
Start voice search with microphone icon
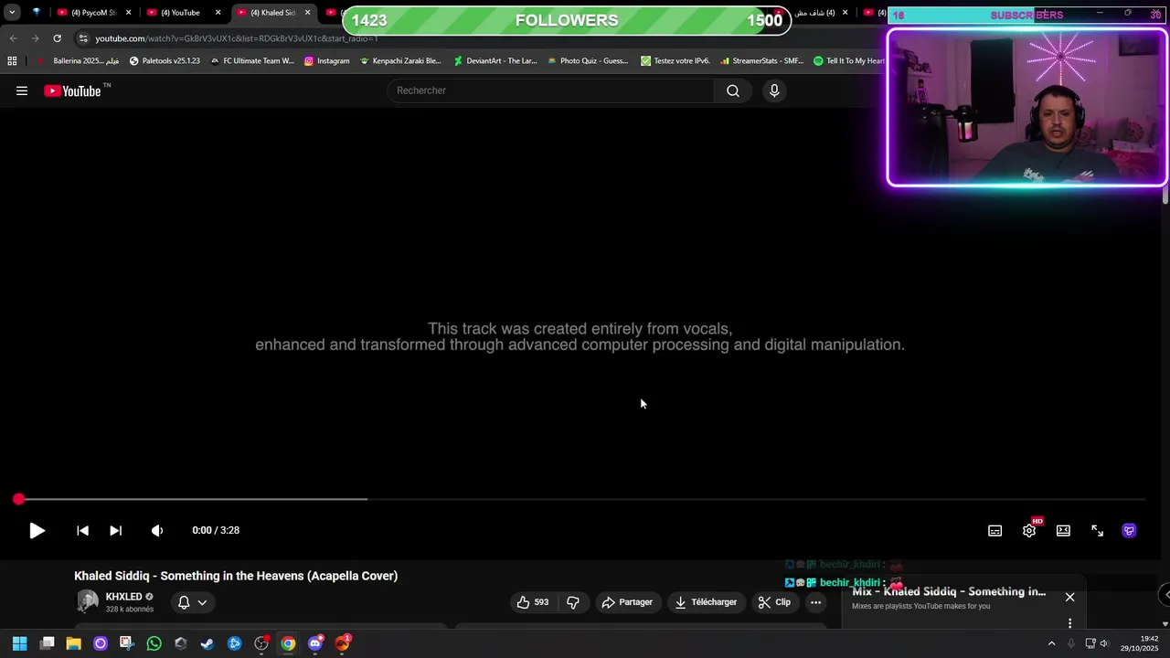tap(774, 90)
